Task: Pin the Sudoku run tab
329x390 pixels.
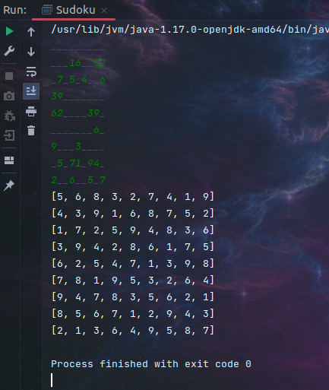Action: (x=9, y=185)
